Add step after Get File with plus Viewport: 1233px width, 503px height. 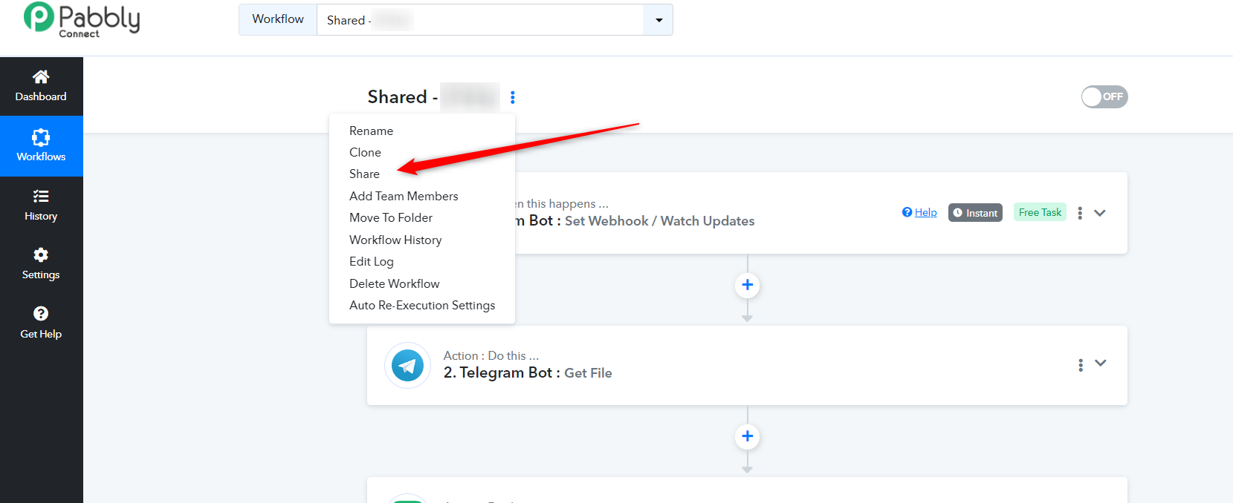click(x=748, y=436)
